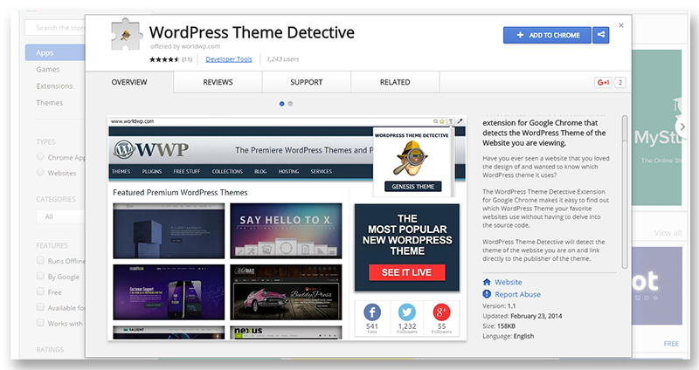Click the description panel scrollbar
Viewport: 699px width, 370px height.
coord(625,191)
